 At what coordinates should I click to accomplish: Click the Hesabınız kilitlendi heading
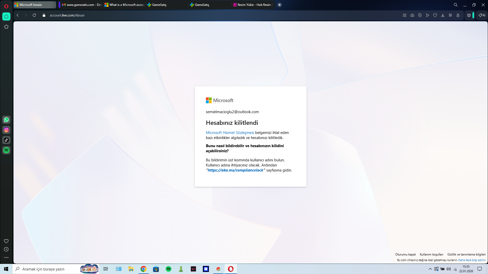232,123
